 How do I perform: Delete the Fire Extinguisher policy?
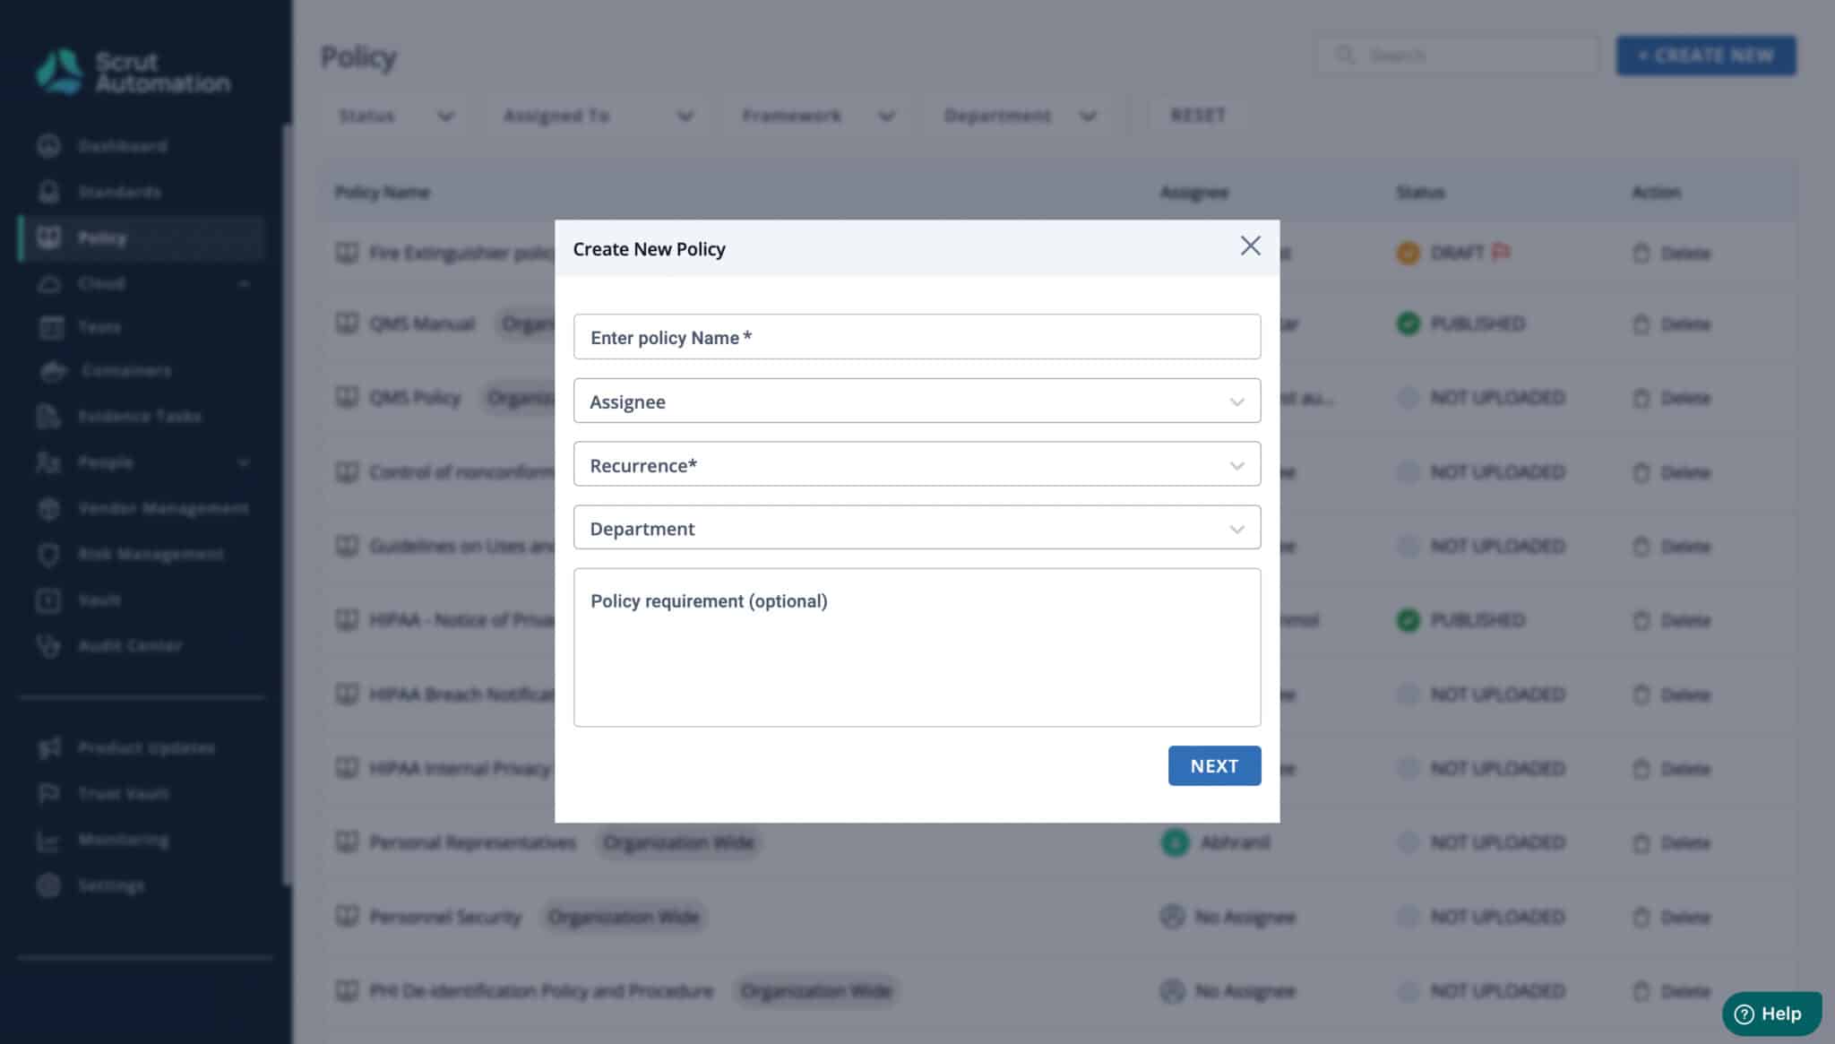[1672, 254]
